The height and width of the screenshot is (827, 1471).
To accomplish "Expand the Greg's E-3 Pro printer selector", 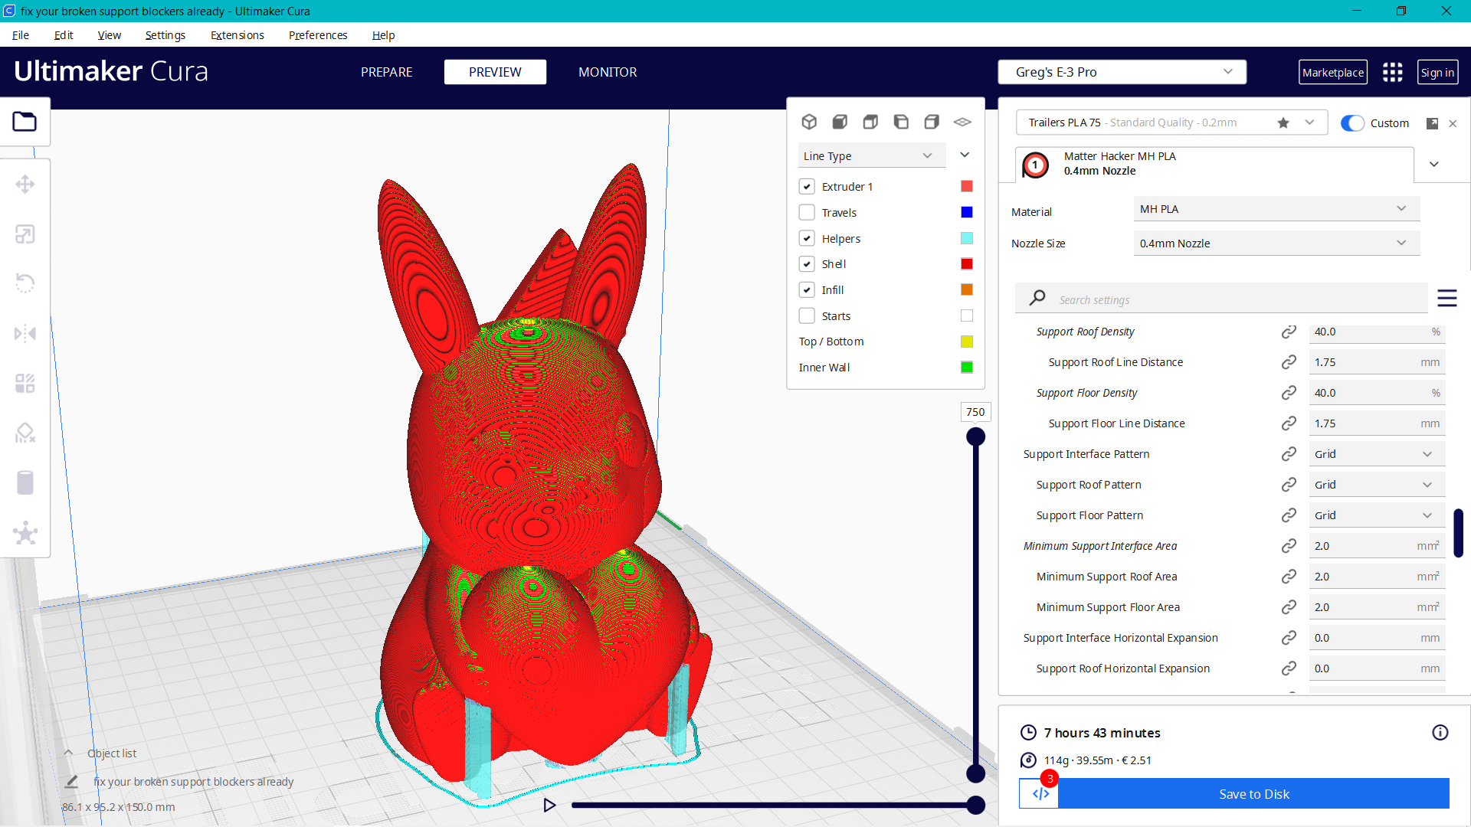I will point(1230,71).
